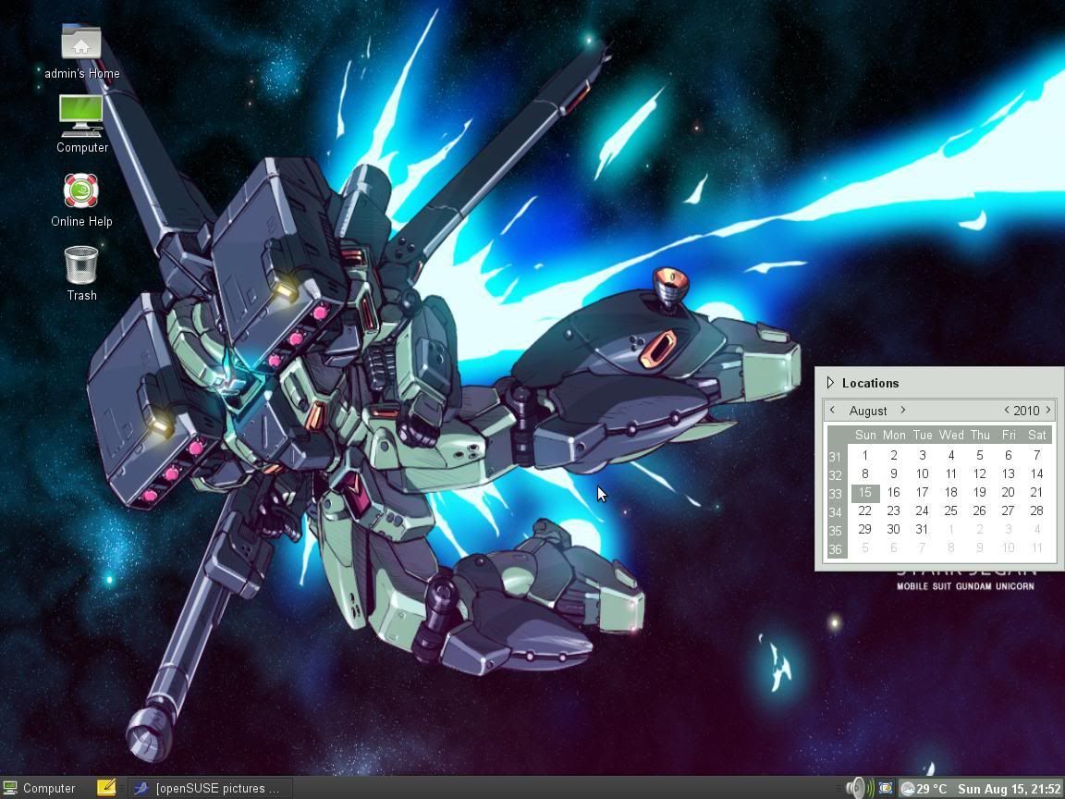This screenshot has height=799, width=1065.
Task: Click the Mon column header in calendar
Action: 894,435
